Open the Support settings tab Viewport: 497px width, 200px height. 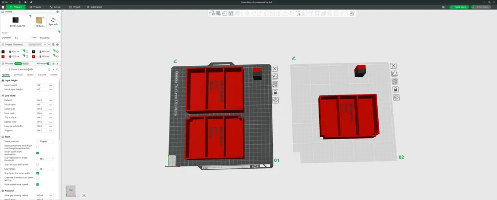pos(42,75)
